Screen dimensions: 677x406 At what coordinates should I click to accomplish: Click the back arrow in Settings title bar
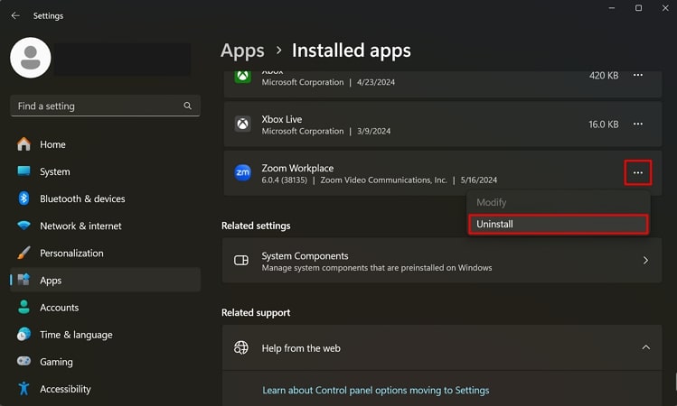coord(15,15)
